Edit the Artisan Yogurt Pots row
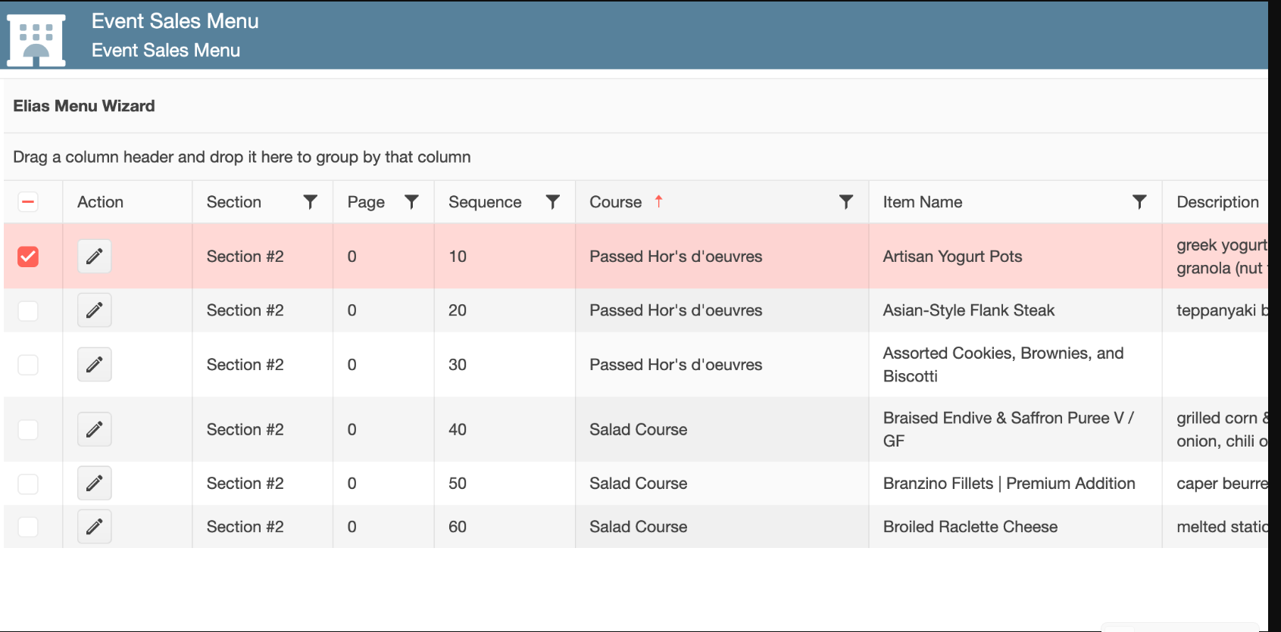The height and width of the screenshot is (632, 1281). [x=94, y=257]
